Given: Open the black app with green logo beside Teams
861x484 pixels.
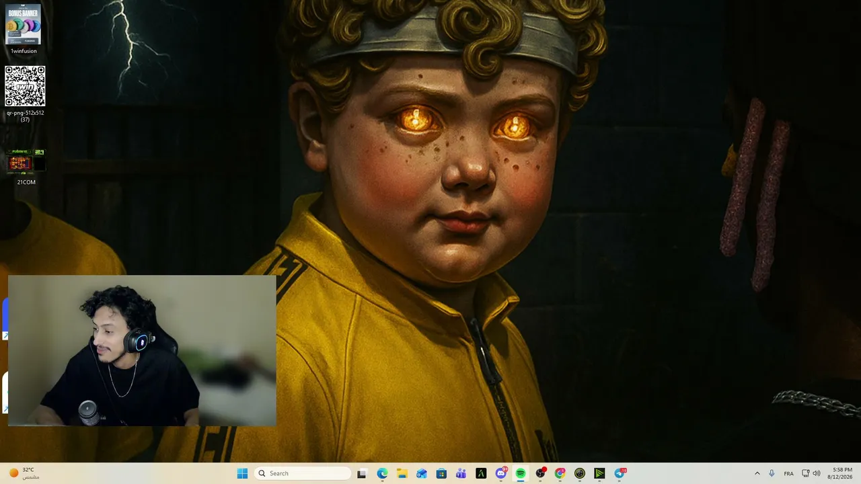Looking at the screenshot, I should coord(481,473).
